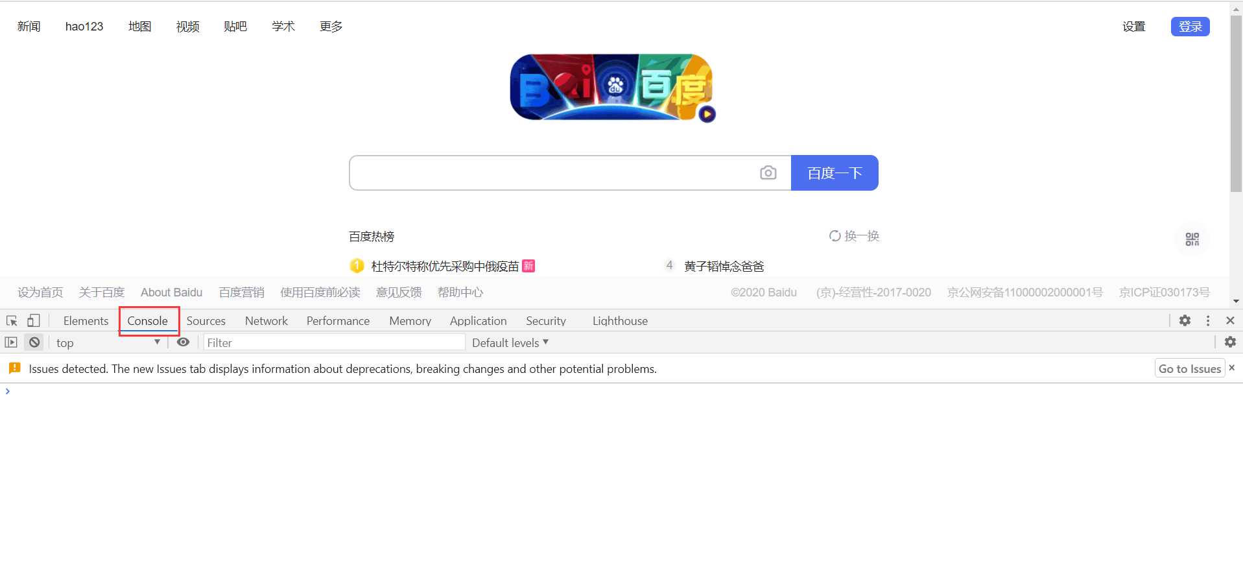Open console settings gear icon
The height and width of the screenshot is (585, 1243).
[x=1230, y=342]
